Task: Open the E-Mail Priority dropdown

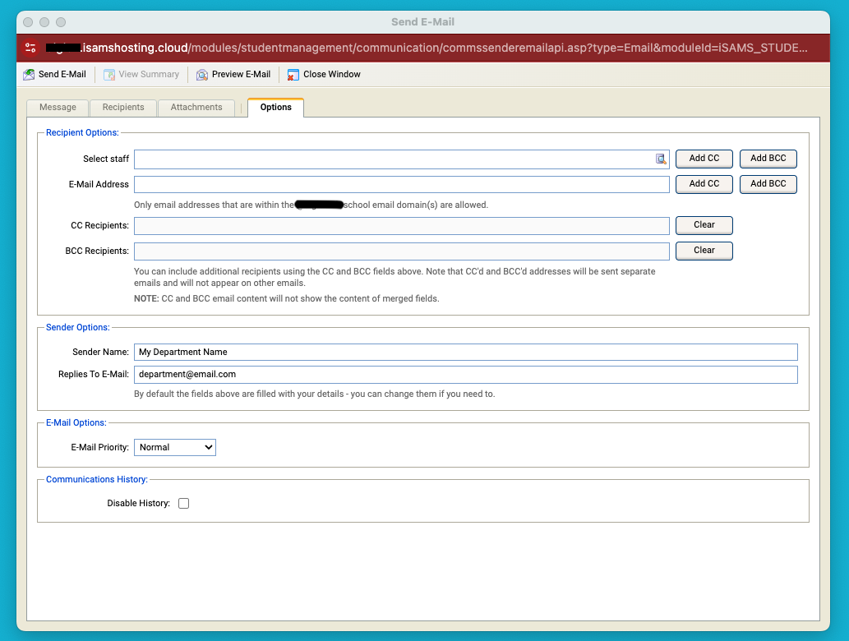Action: pos(175,447)
